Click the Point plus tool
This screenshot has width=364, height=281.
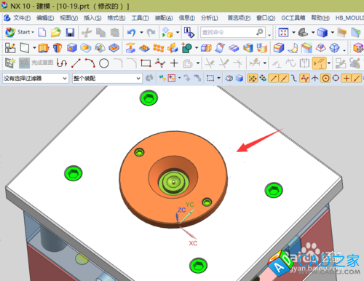click(x=174, y=63)
